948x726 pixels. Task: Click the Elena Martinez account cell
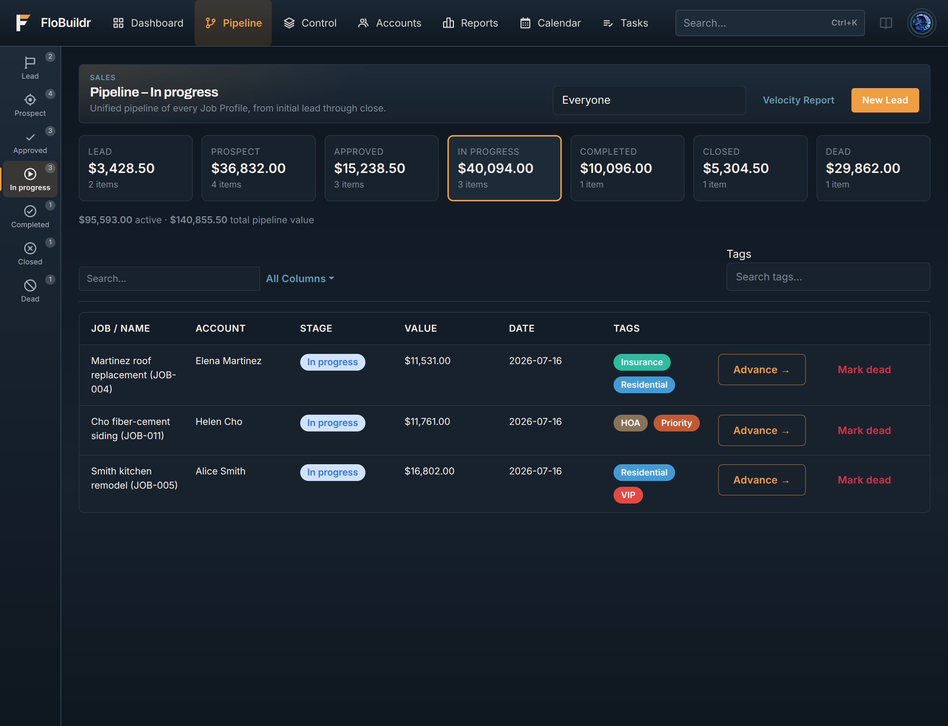coord(228,360)
